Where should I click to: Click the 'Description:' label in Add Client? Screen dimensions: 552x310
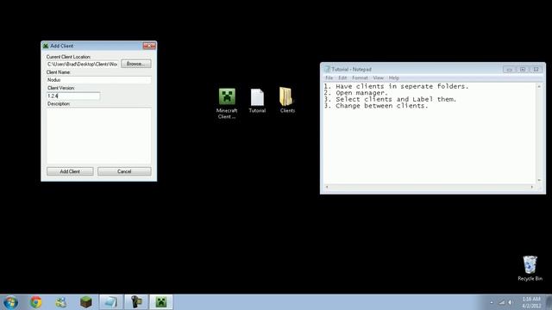(x=59, y=104)
